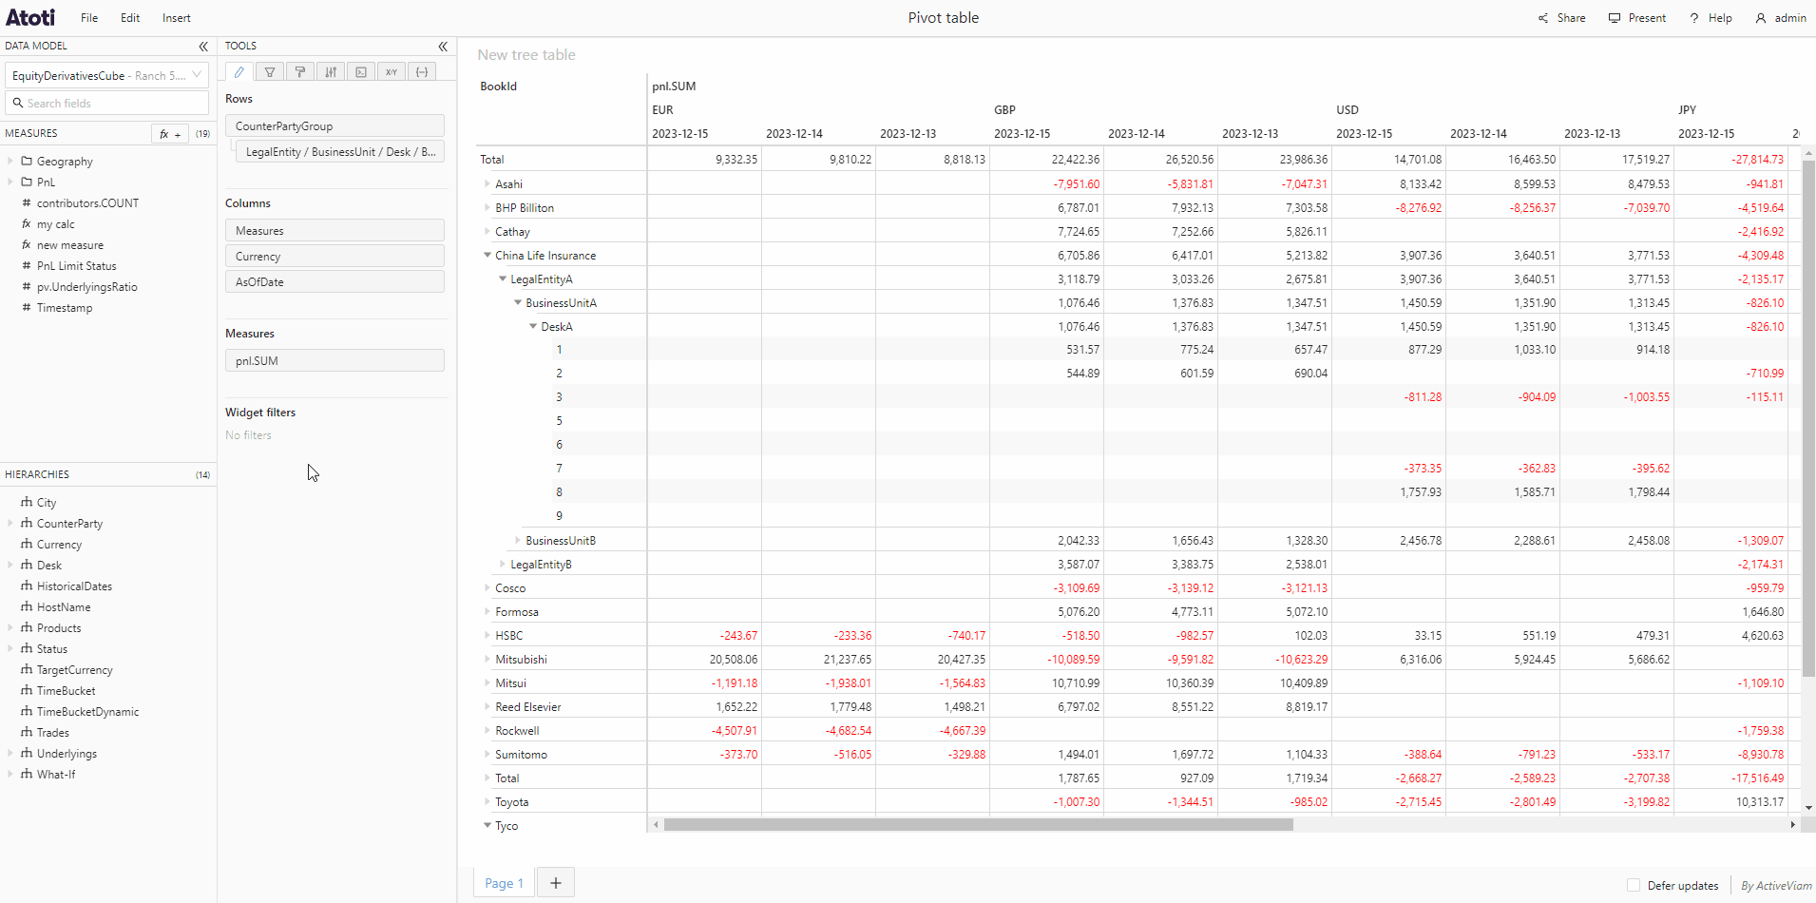Viewport: 1816px width, 903px height.
Task: Collapse the Data Model panel
Action: tap(203, 46)
